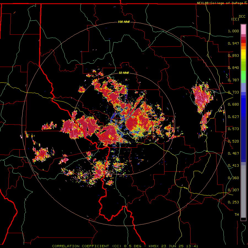Click the 0.413 value on the color scale
This screenshot has width=248, height=248.
click(233, 166)
